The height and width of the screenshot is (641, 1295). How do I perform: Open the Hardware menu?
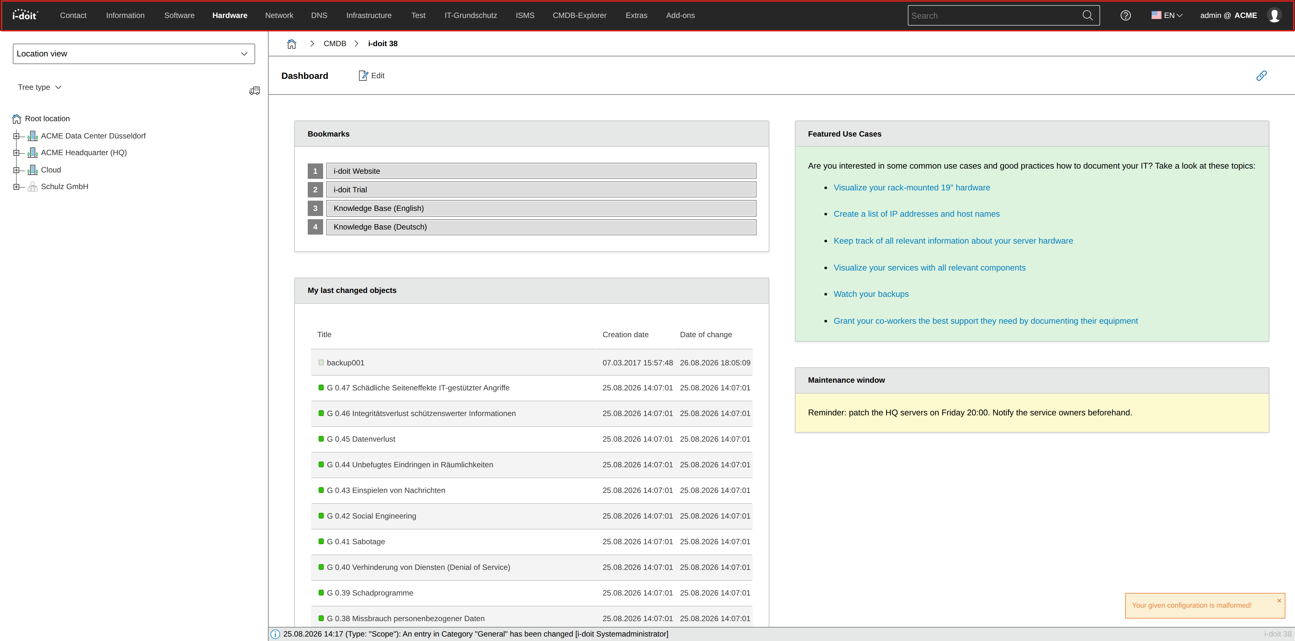coord(230,15)
